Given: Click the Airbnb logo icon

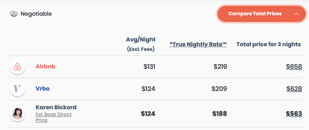Looking at the screenshot, I should point(17,67).
